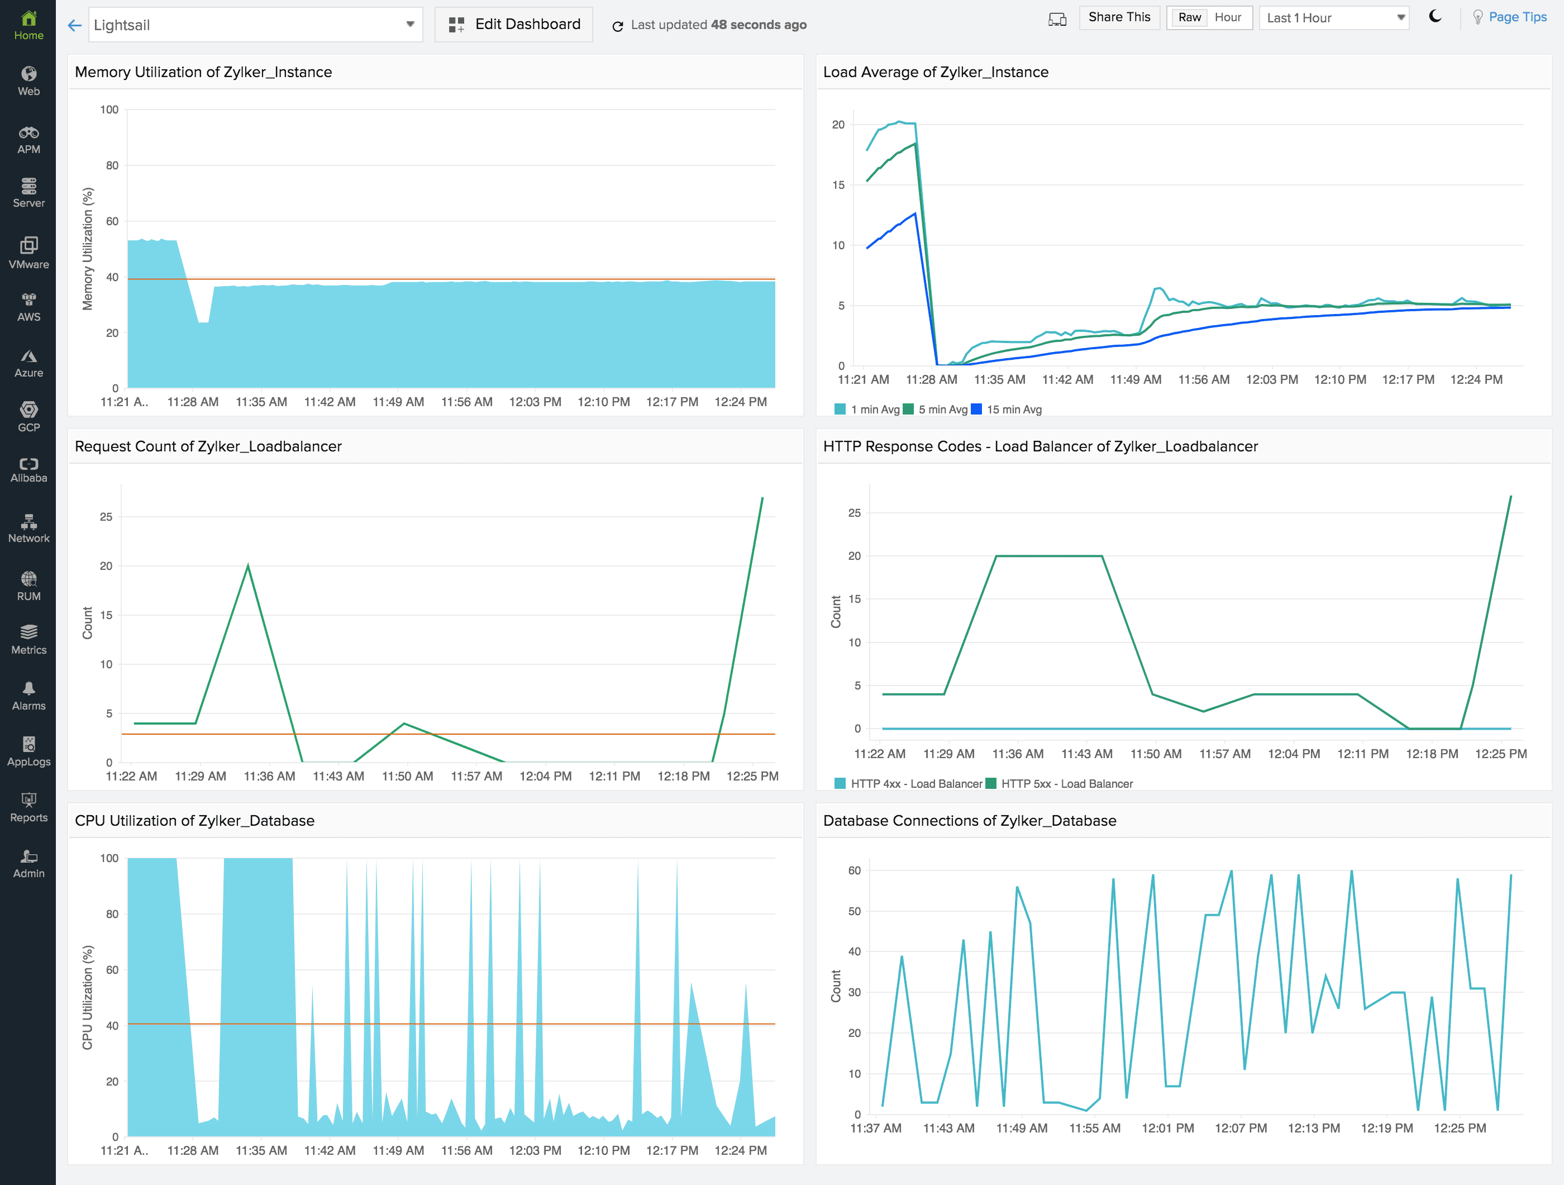
Task: Refresh the dashboard data
Action: [618, 25]
